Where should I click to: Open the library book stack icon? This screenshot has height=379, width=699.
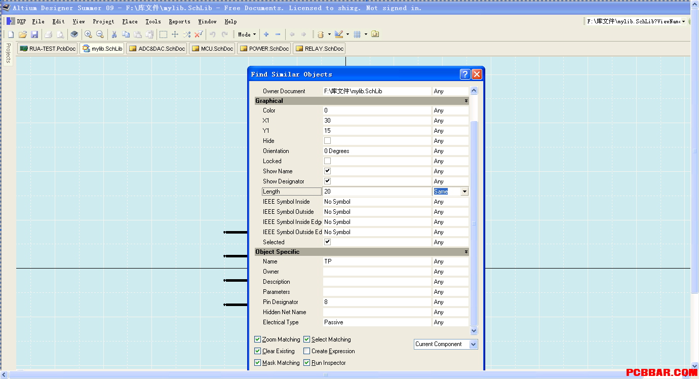click(74, 34)
